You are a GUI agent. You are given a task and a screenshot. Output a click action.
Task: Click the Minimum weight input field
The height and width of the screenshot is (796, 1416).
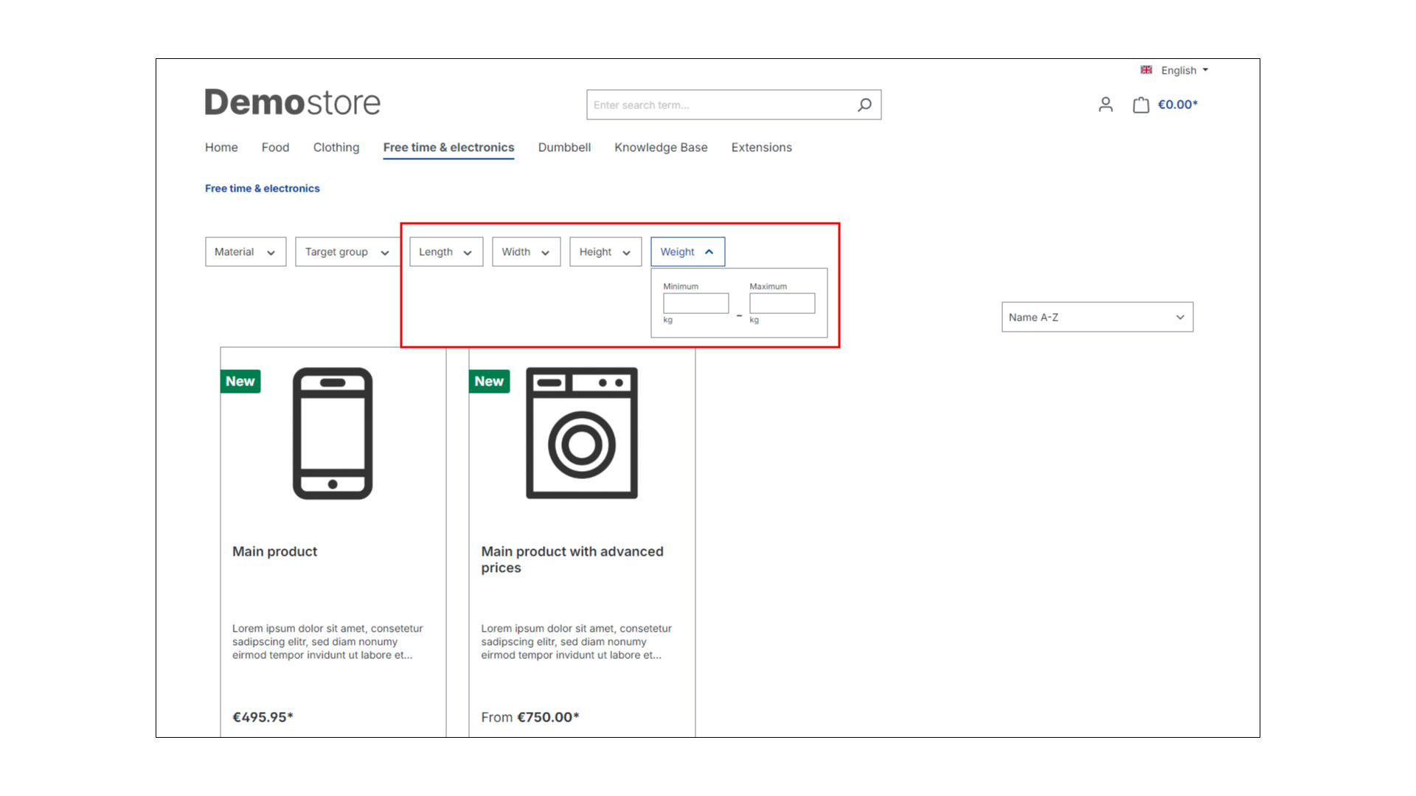(695, 303)
